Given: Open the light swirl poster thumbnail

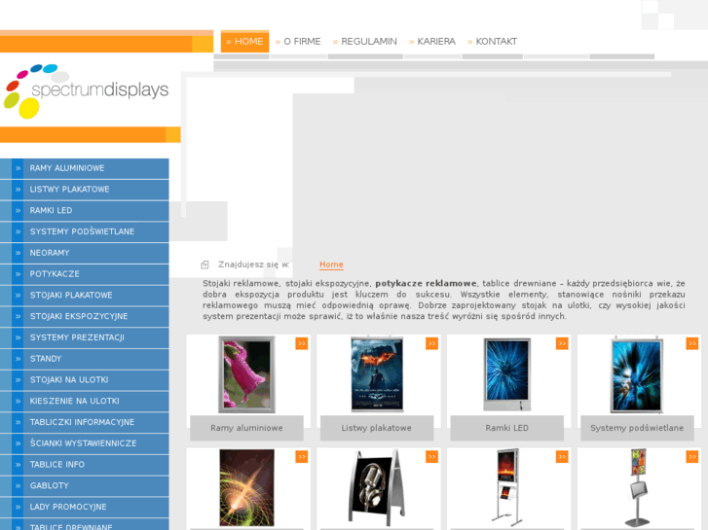Looking at the screenshot, I should coord(246,487).
